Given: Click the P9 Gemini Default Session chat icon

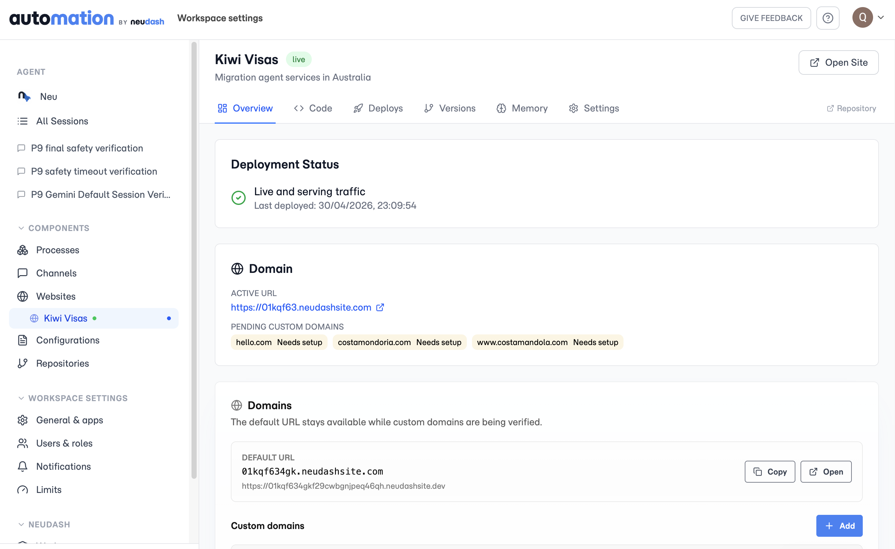Looking at the screenshot, I should [x=21, y=195].
